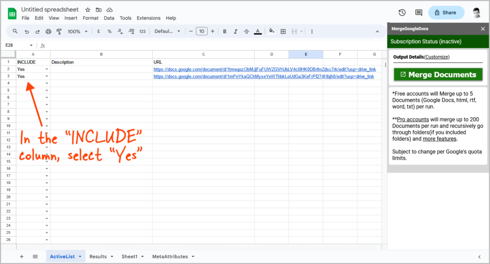Format as currency with pound icon
This screenshot has height=264, width=490.
pos(99,32)
